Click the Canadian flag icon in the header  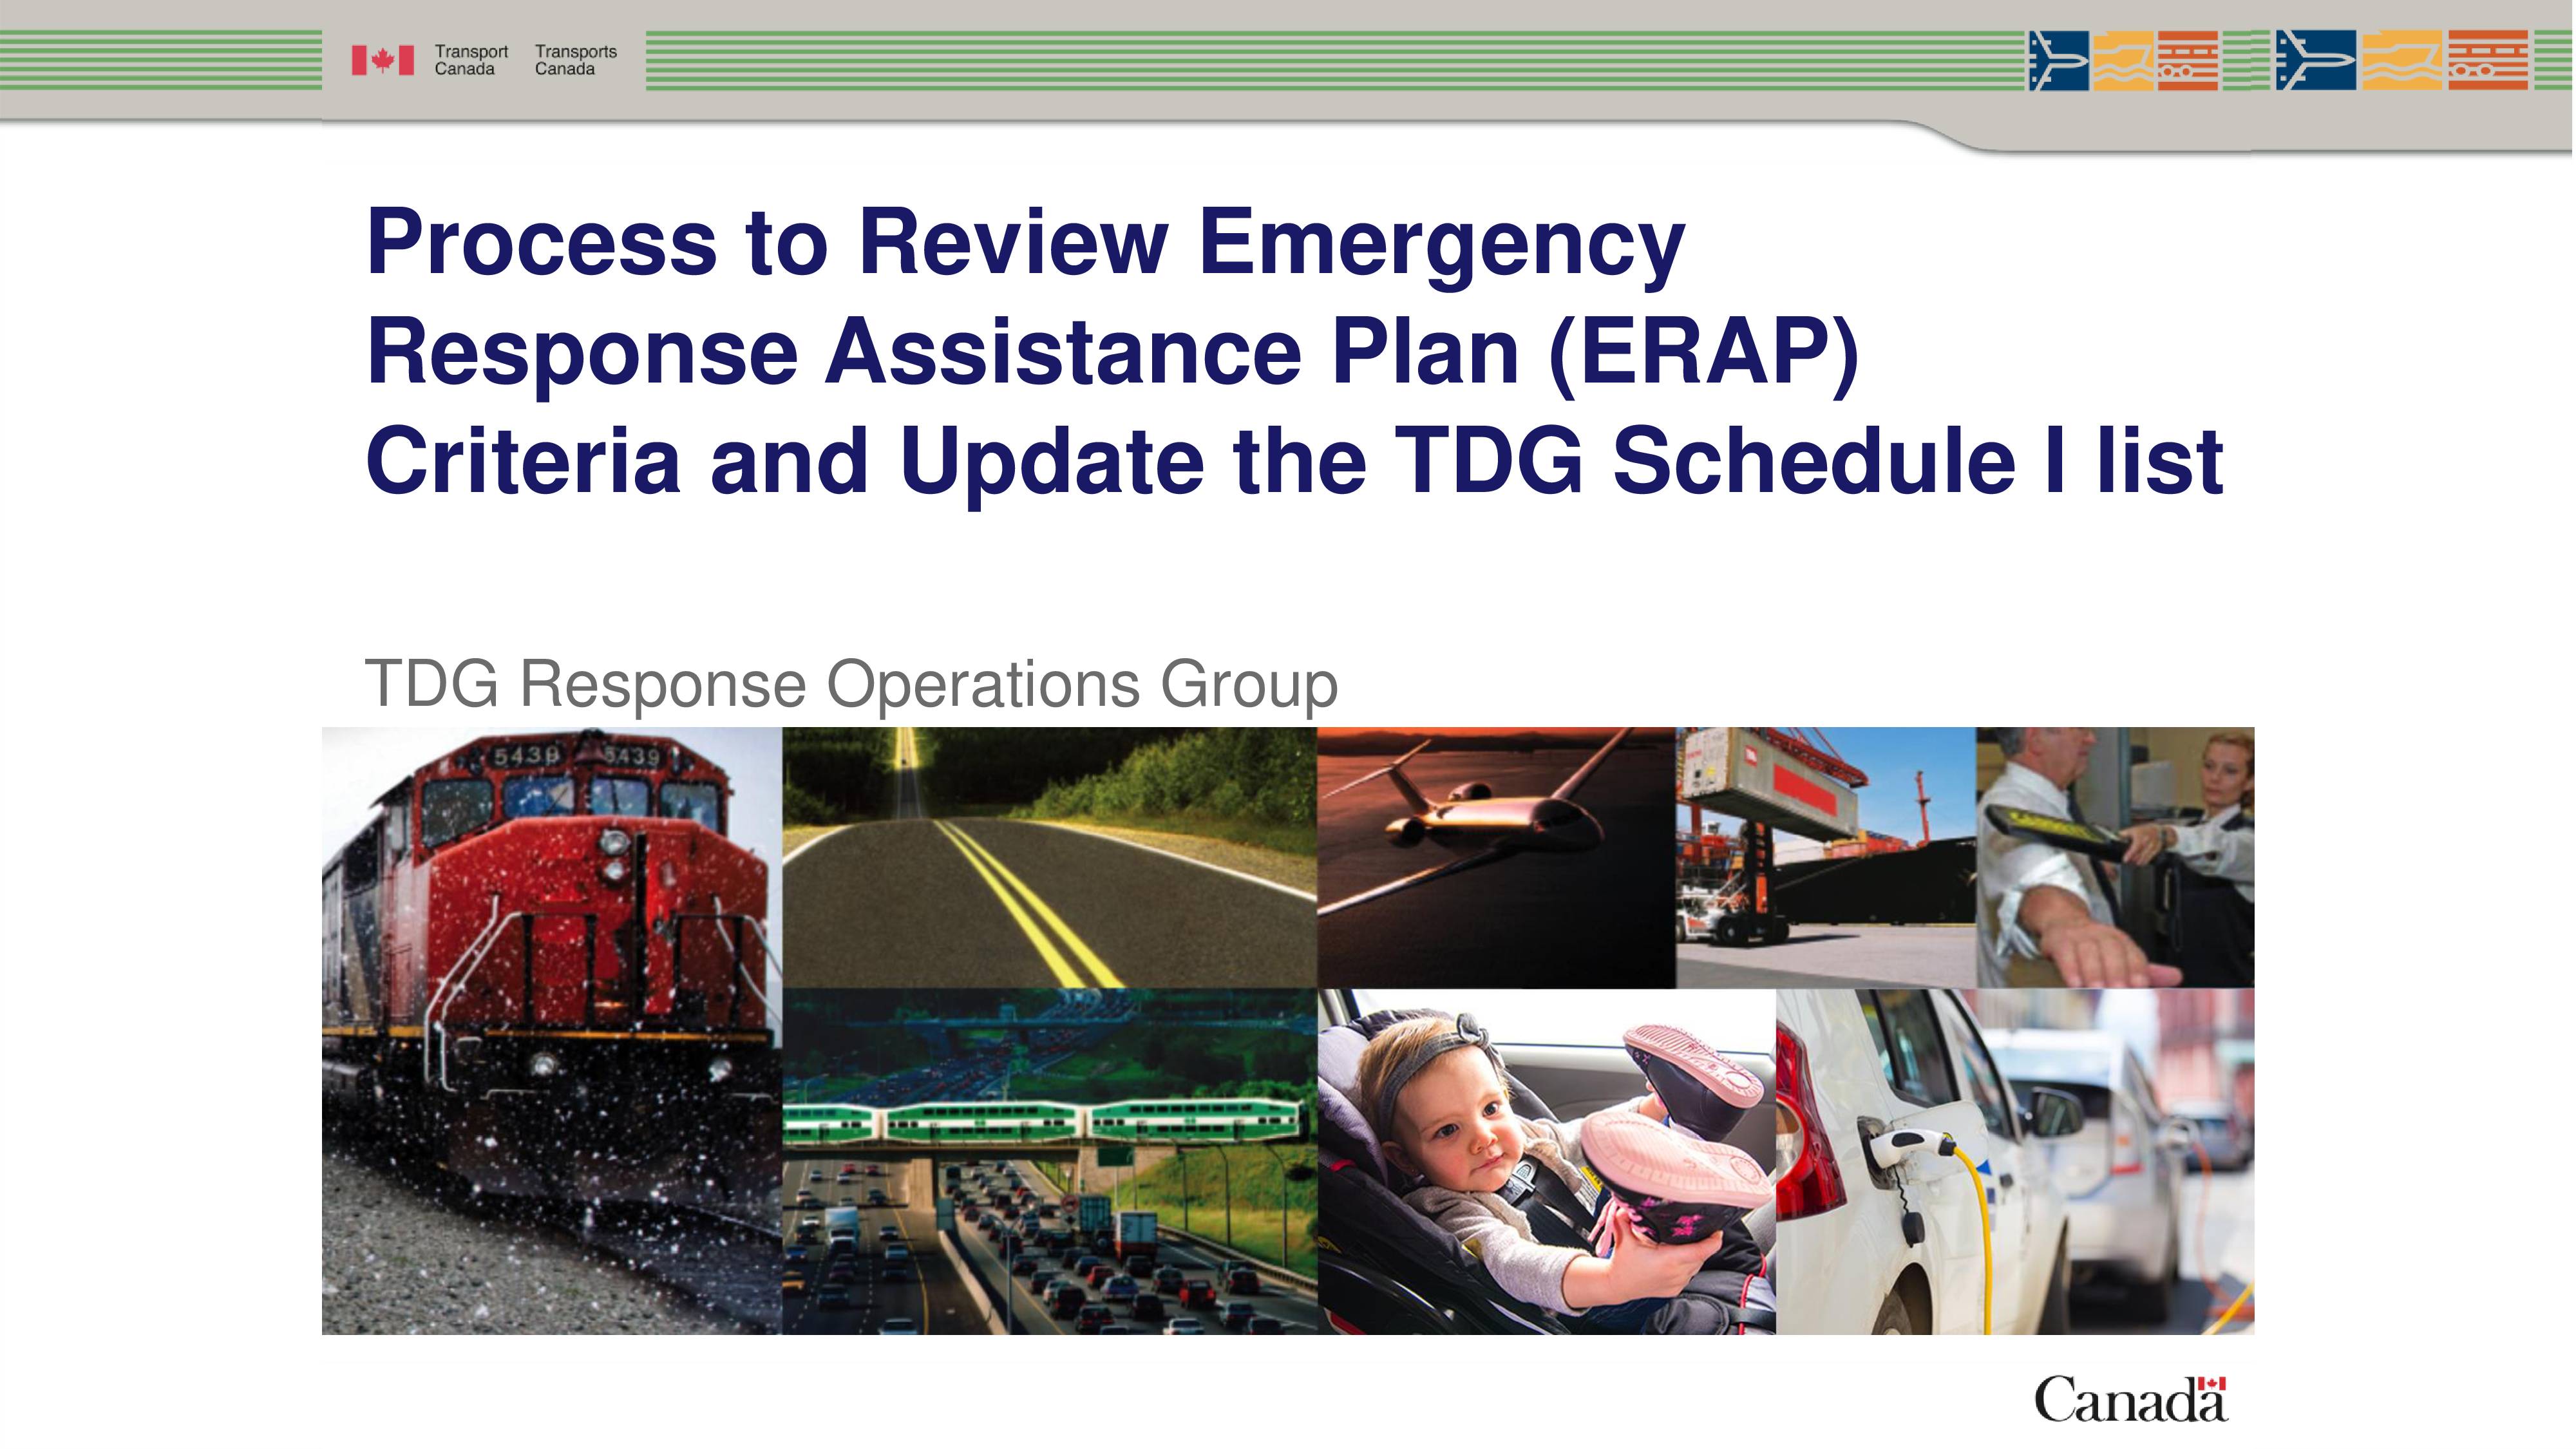point(382,61)
